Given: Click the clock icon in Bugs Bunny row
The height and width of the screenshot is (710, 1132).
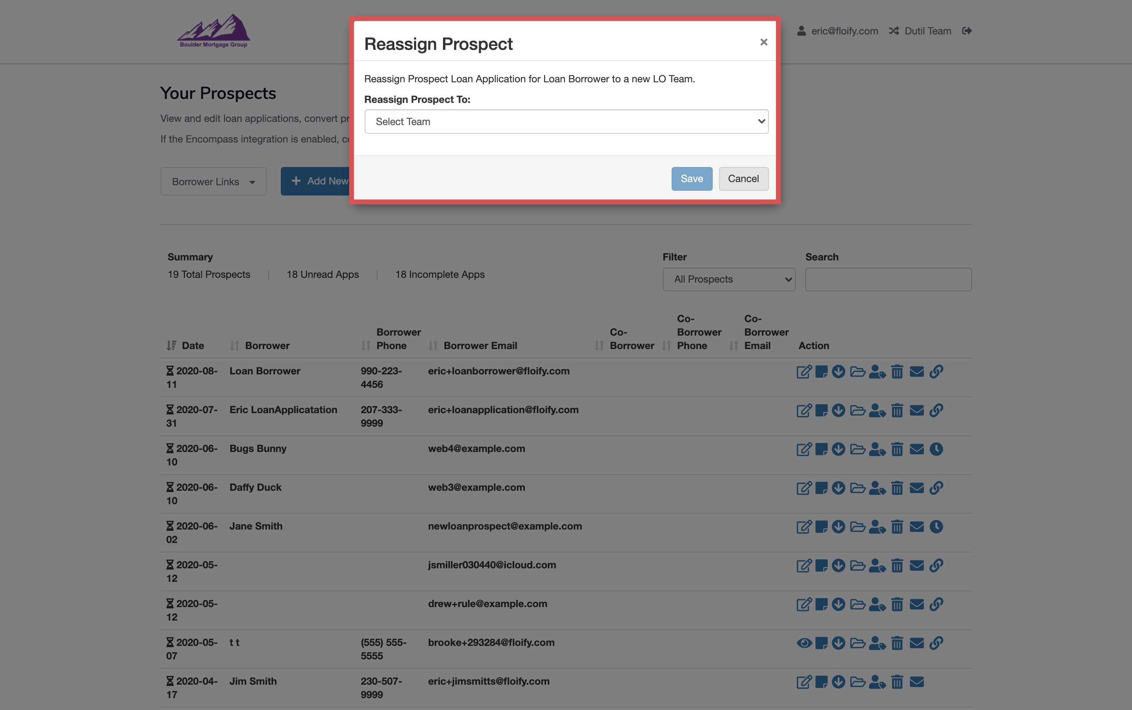Looking at the screenshot, I should [x=936, y=449].
